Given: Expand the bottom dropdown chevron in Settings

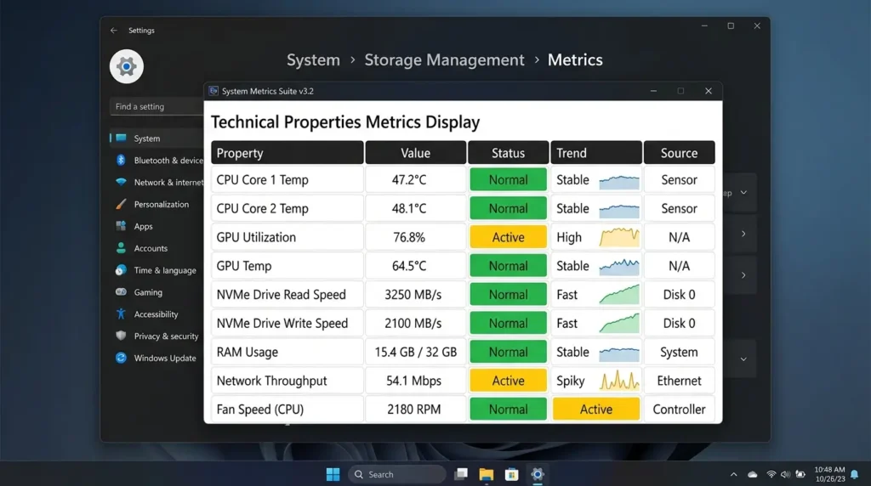Looking at the screenshot, I should pos(743,359).
